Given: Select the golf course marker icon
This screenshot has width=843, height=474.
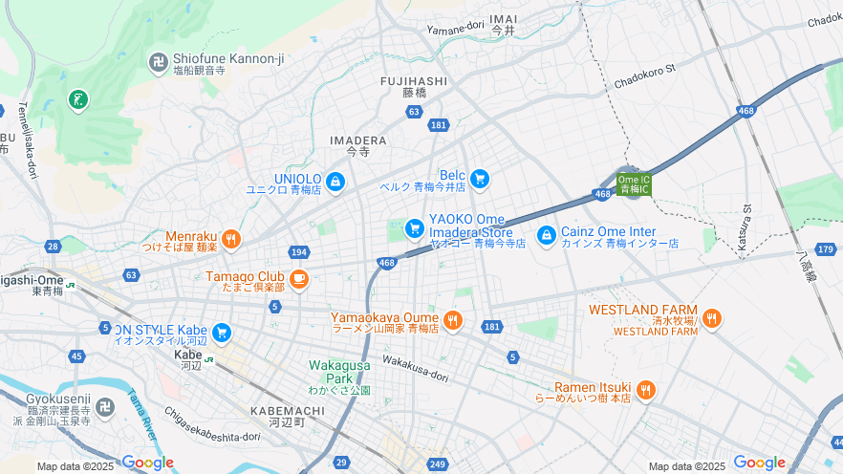Looking at the screenshot, I should [78, 100].
